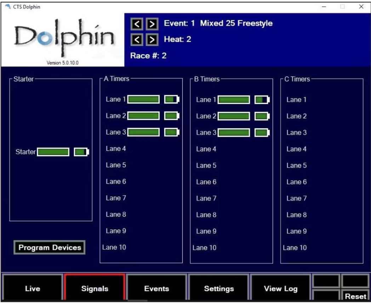Click A Timers Lane 2 battery icon
This screenshot has width=371, height=303.
[172, 116]
